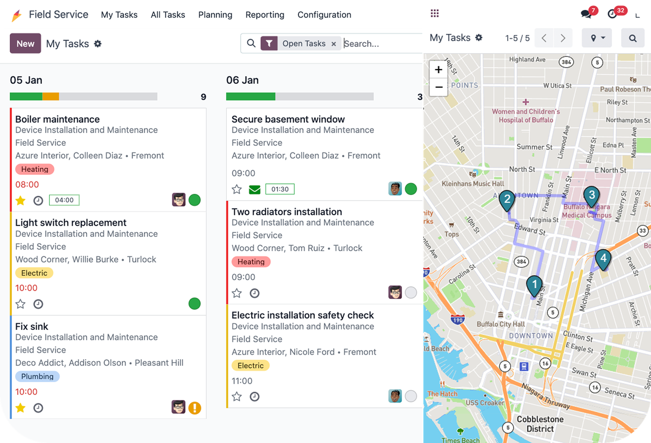Click map pin number 3
Viewport: 651px width, 443px height.
(592, 196)
